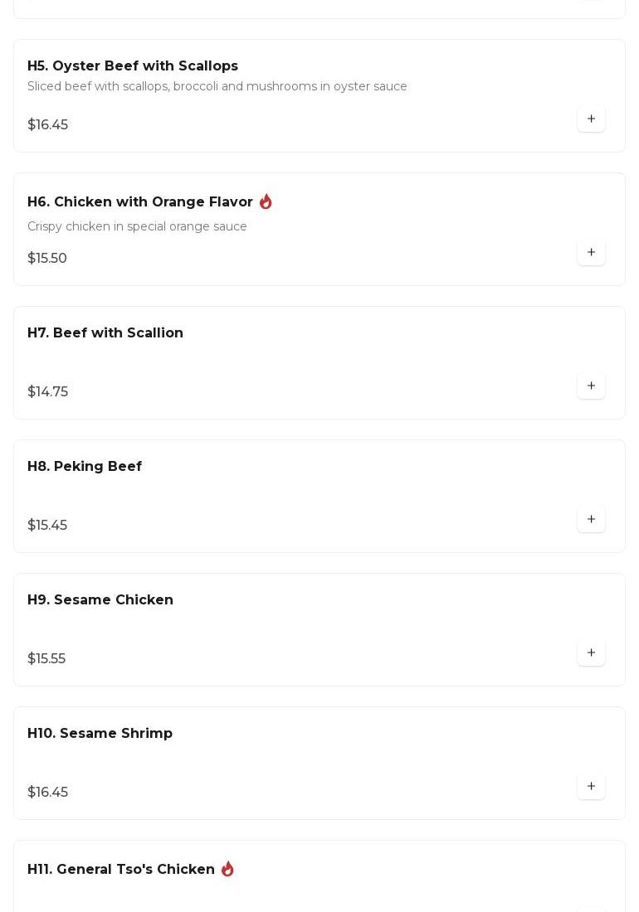Click the sliced beef with scallops description
The width and height of the screenshot is (639, 912).
(217, 87)
